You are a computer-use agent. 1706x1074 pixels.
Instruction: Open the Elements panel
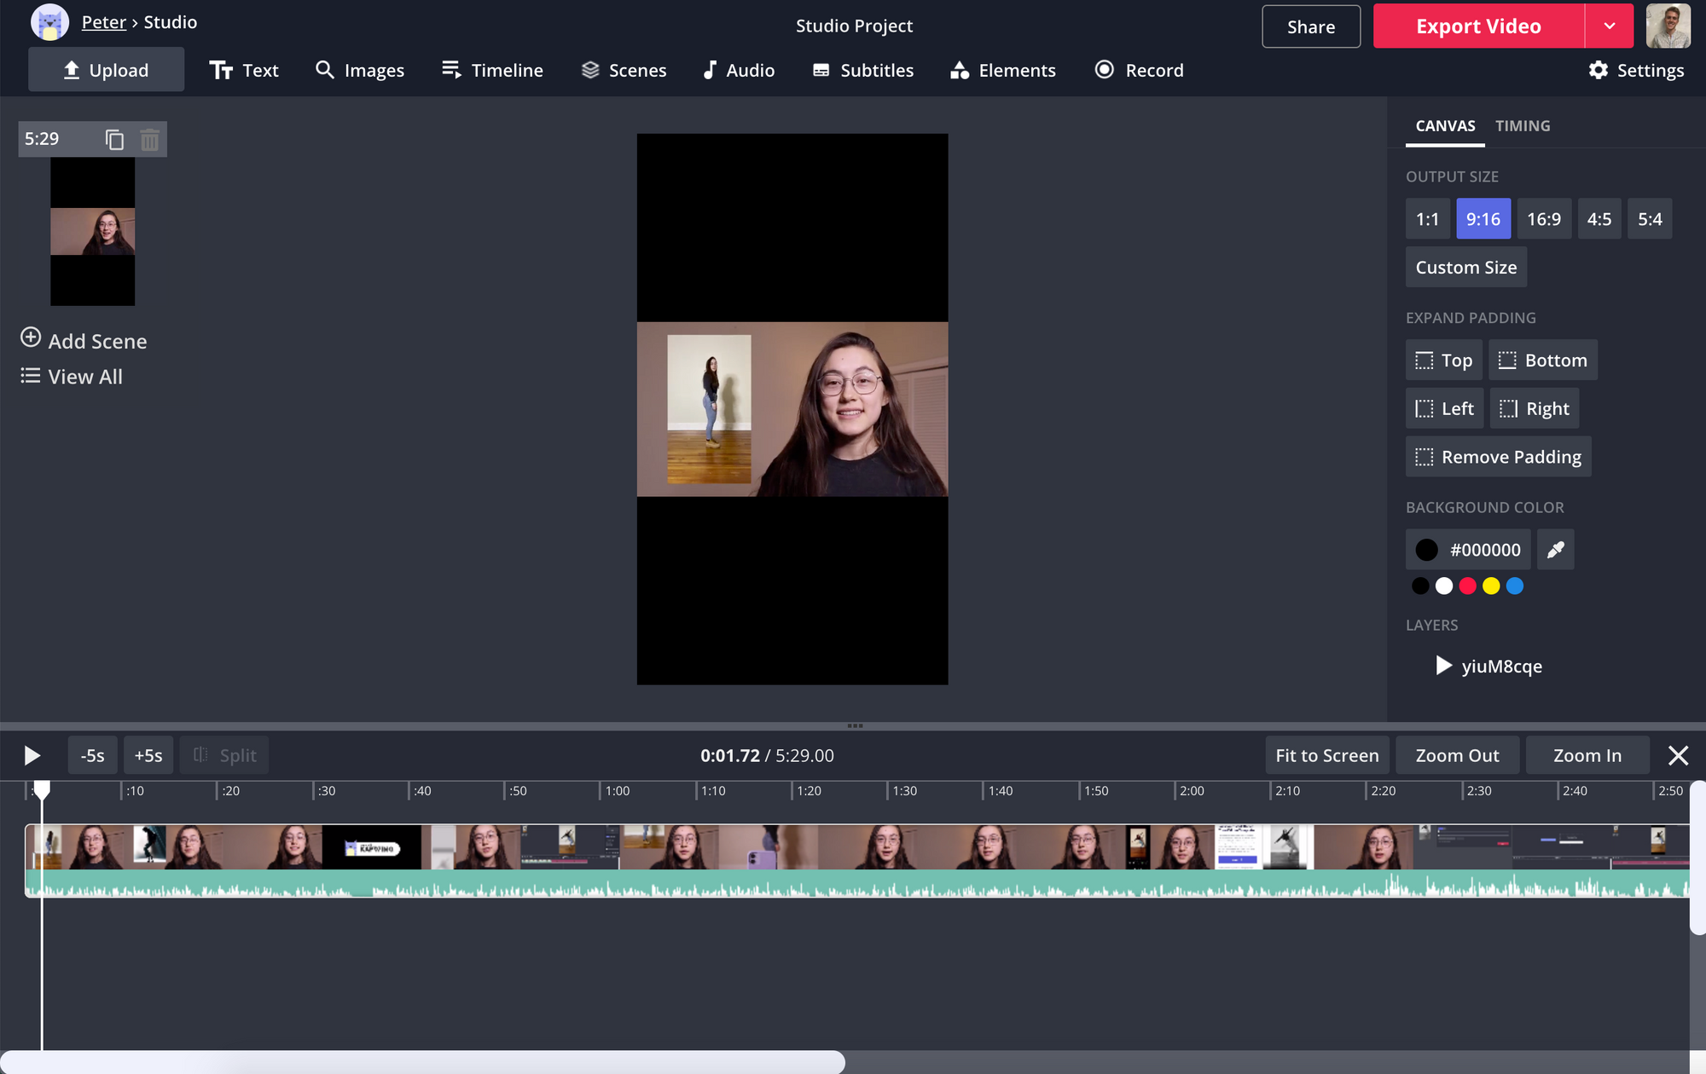(x=1003, y=70)
